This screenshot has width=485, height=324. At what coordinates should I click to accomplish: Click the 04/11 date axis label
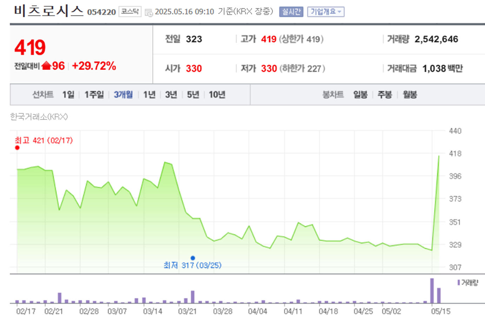(x=293, y=311)
